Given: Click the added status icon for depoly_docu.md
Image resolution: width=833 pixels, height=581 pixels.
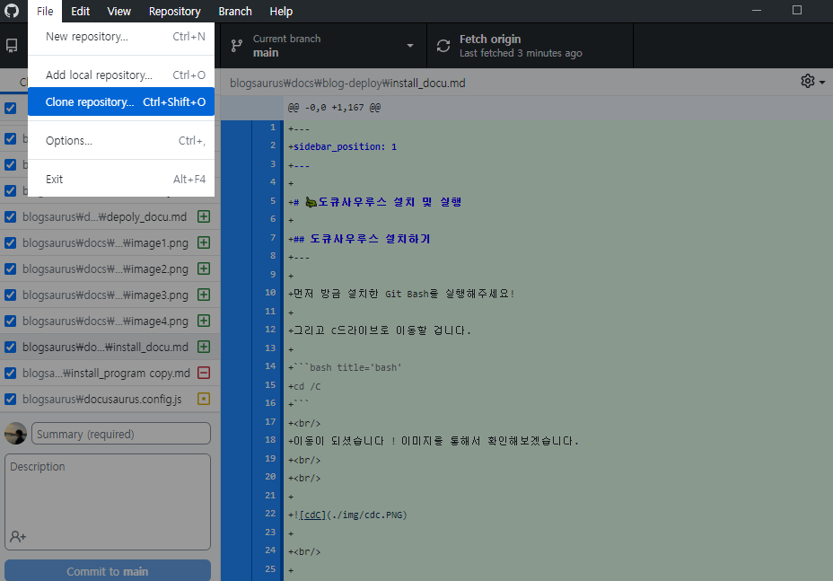Looking at the screenshot, I should (204, 217).
